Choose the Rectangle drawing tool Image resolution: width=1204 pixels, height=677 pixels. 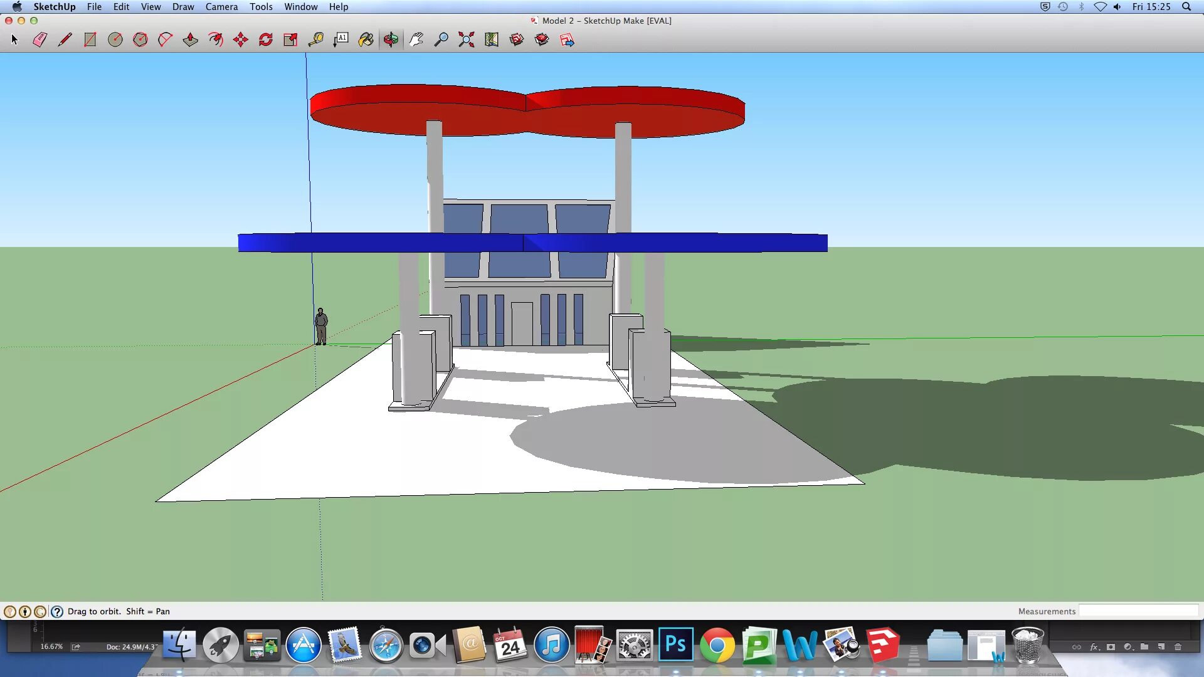pyautogui.click(x=90, y=39)
